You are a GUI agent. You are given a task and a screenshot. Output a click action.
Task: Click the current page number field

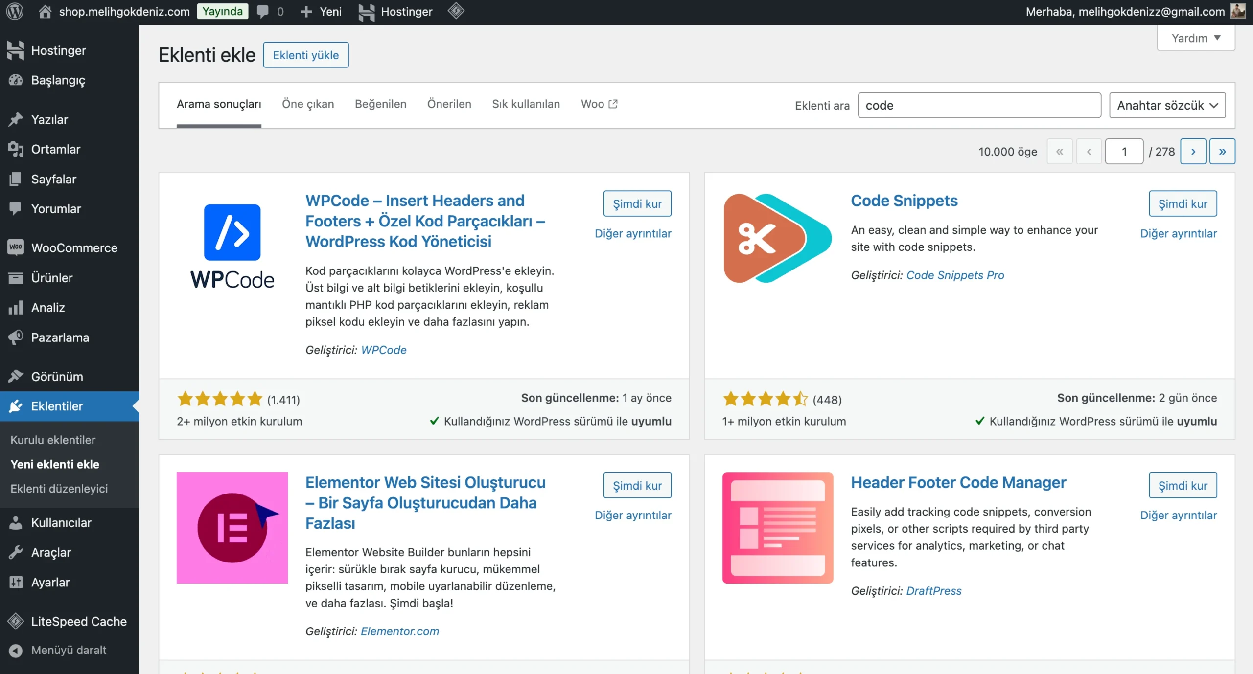point(1124,152)
